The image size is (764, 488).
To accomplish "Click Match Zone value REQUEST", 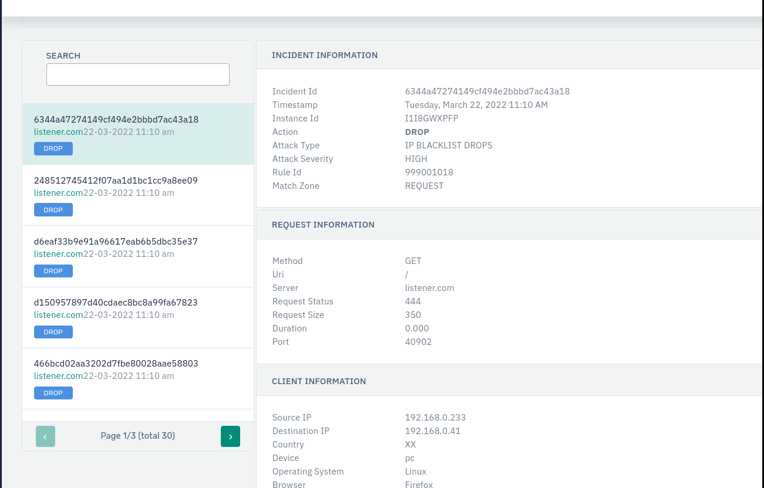I will 425,186.
